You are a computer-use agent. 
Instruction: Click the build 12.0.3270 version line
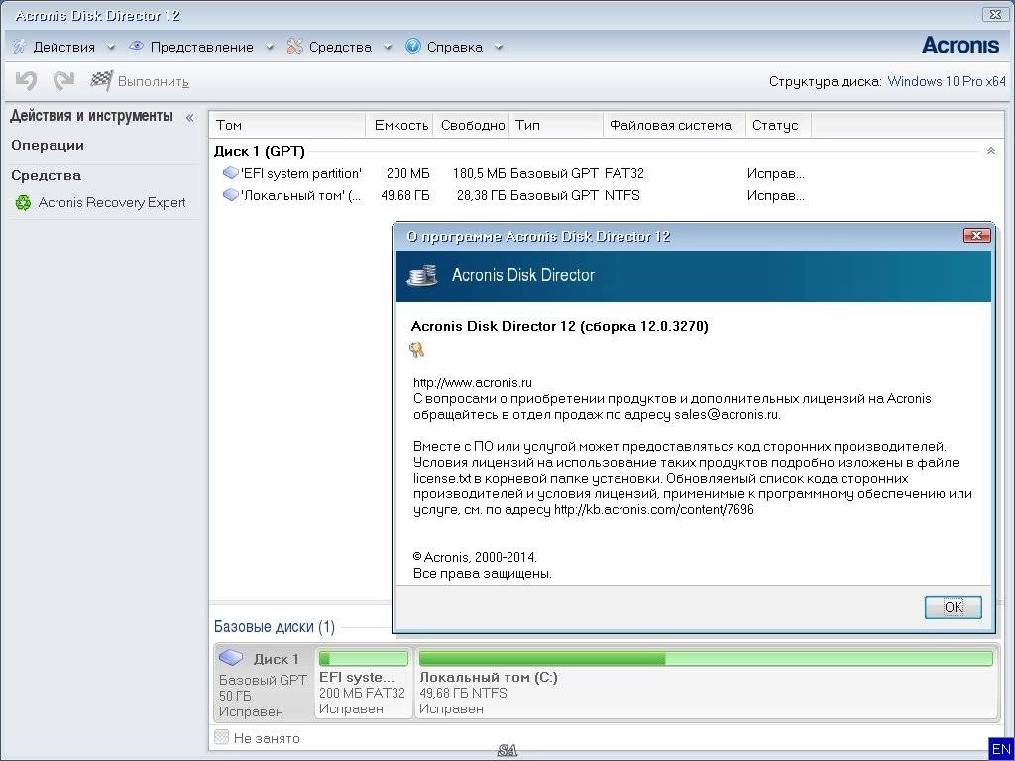click(560, 326)
